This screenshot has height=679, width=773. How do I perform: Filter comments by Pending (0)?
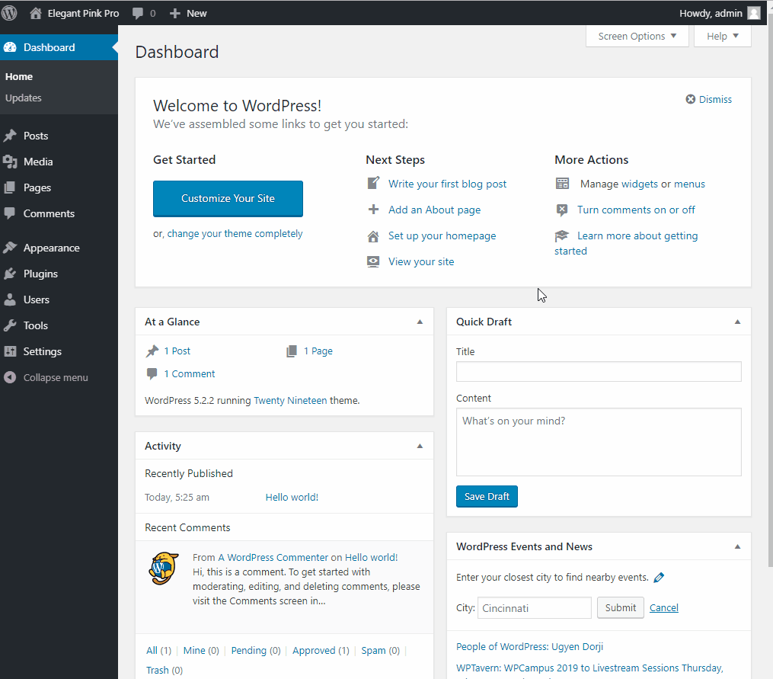point(255,650)
